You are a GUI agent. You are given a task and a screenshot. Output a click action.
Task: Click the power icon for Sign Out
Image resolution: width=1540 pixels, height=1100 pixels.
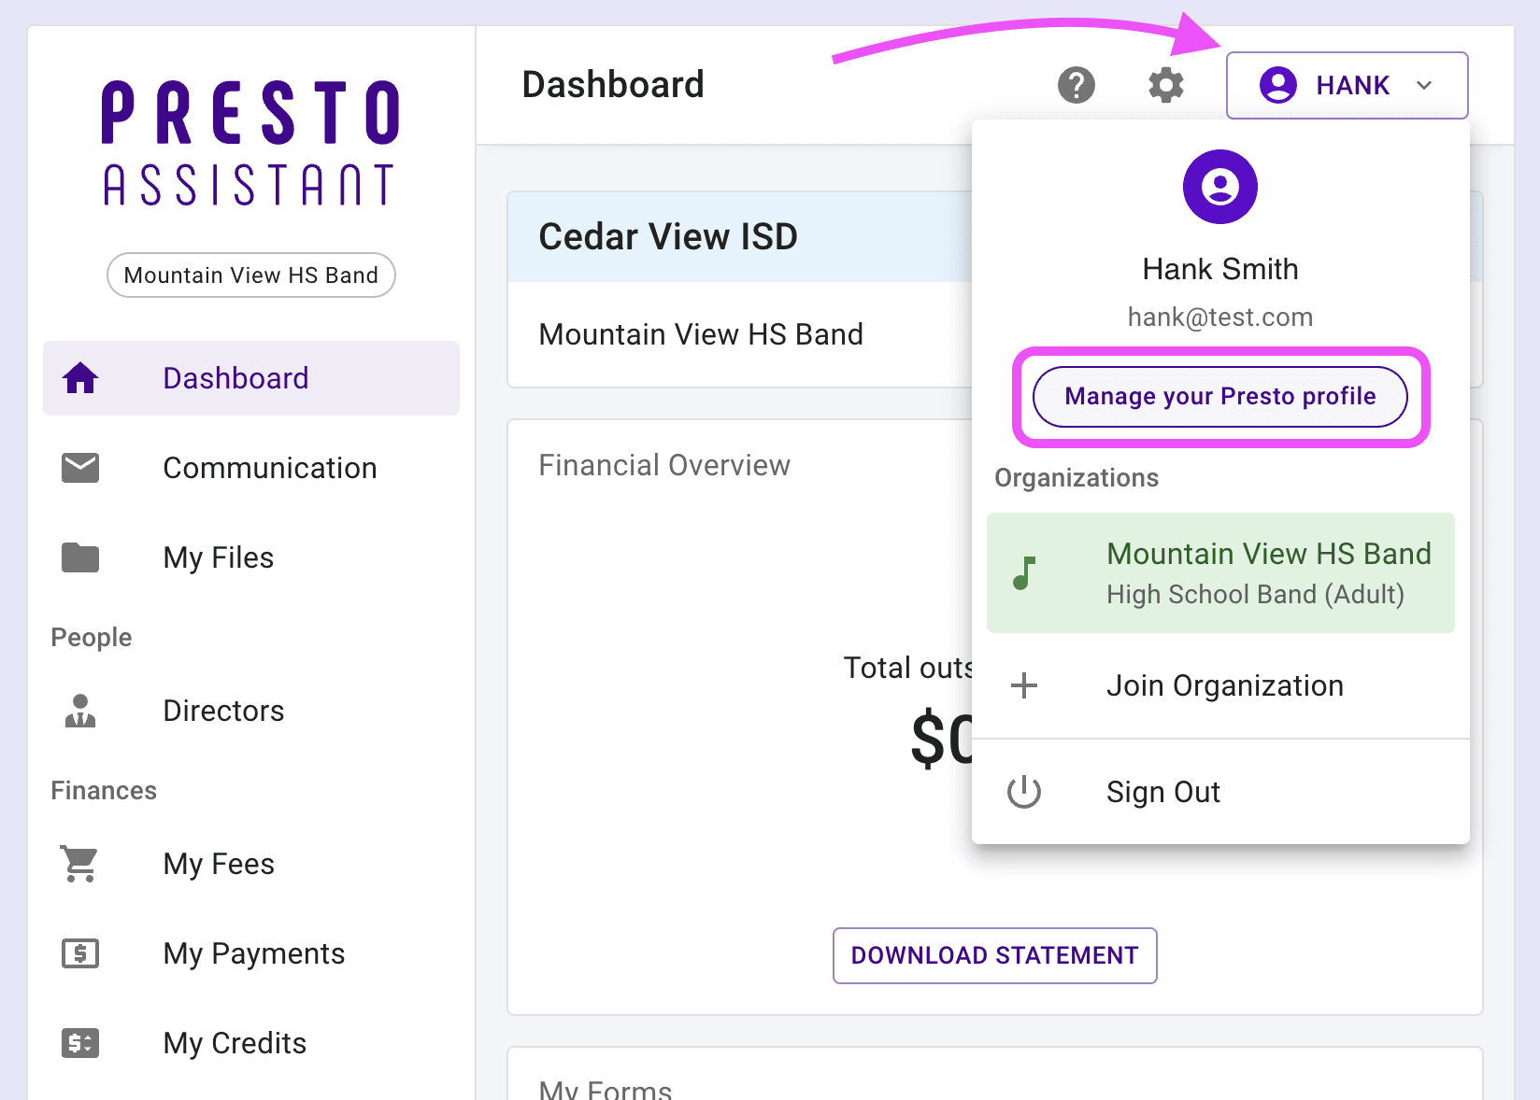coord(1024,792)
